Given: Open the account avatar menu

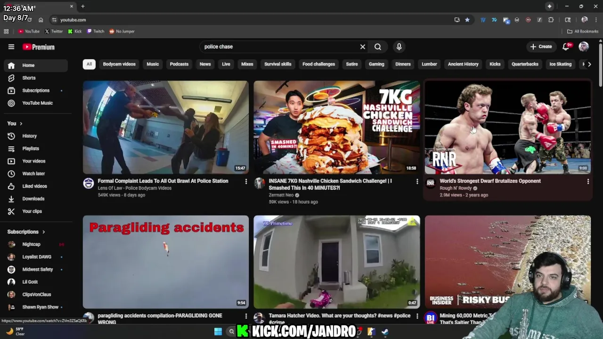Looking at the screenshot, I should [x=584, y=47].
